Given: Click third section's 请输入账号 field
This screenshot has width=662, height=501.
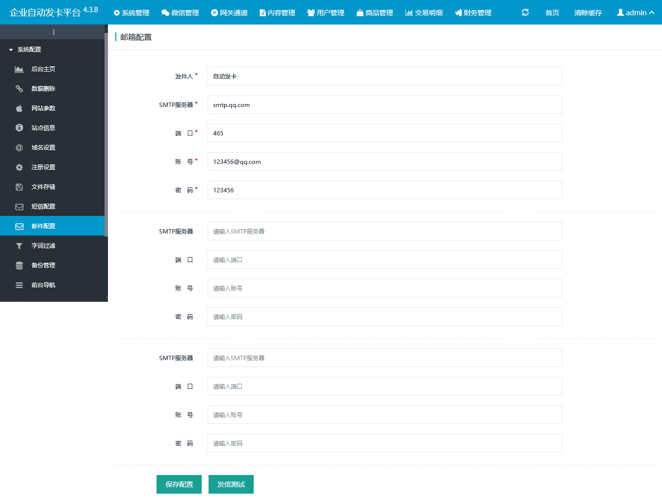Looking at the screenshot, I should click(x=385, y=415).
